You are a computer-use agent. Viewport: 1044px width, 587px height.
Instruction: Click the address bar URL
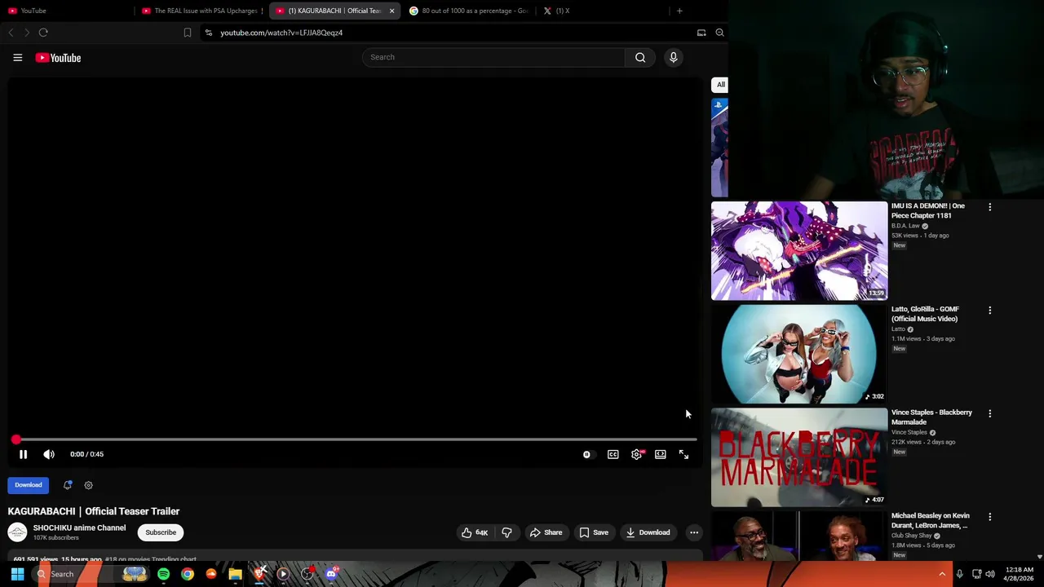click(281, 33)
